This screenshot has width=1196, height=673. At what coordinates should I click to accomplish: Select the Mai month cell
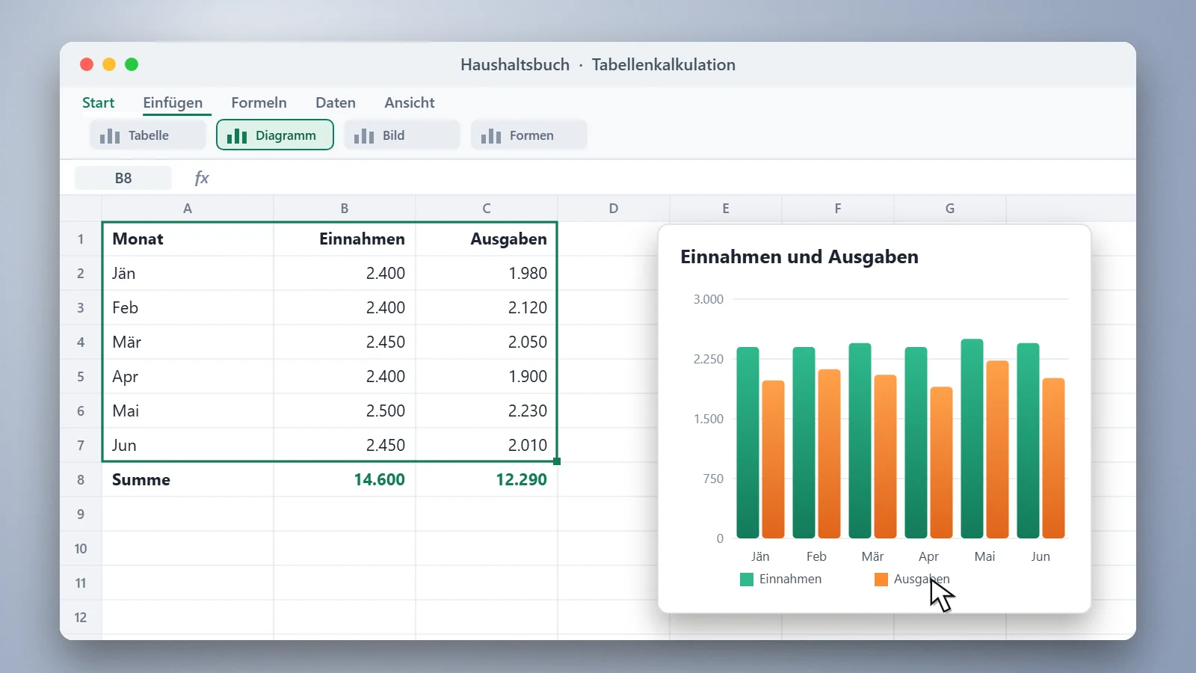click(188, 411)
